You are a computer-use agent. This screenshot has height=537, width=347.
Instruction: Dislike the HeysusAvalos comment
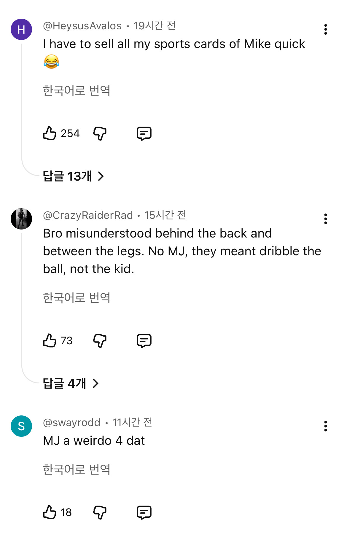[100, 133]
